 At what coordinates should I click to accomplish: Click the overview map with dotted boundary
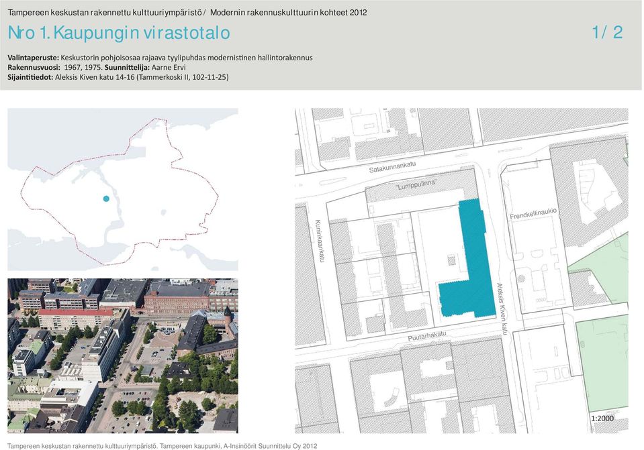[x=123, y=189]
